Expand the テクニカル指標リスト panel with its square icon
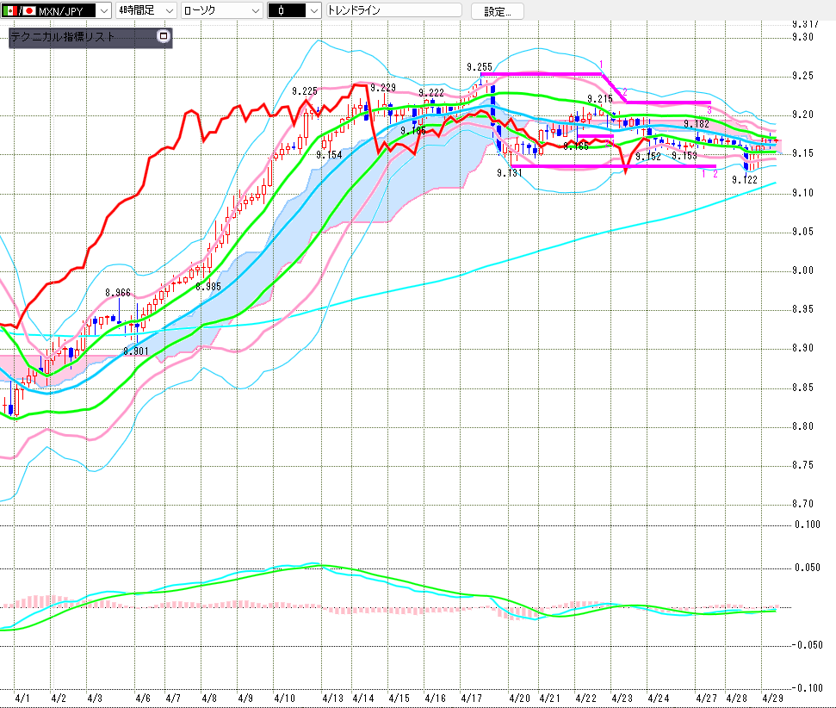Viewport: 836px width, 708px height. [164, 37]
